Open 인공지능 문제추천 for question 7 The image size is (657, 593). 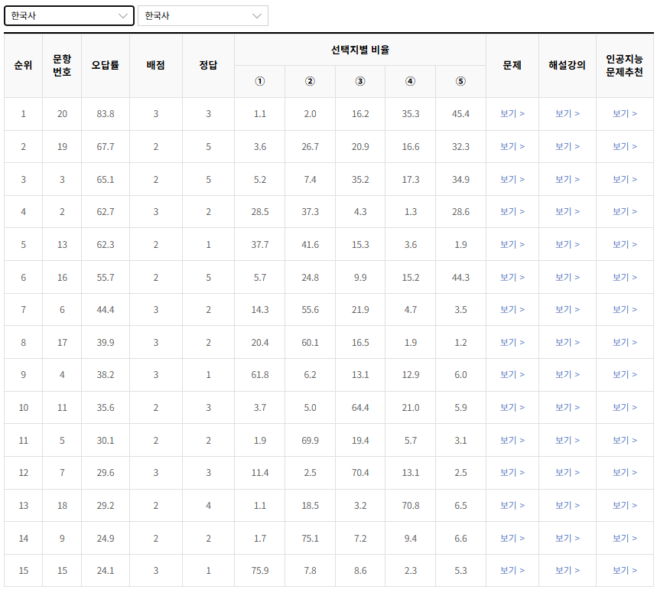pos(625,473)
